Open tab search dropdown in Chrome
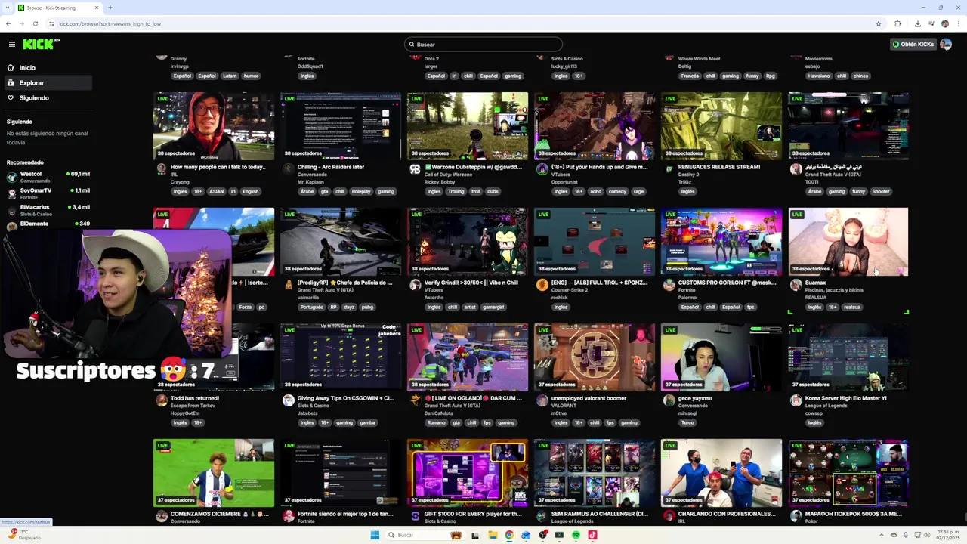This screenshot has width=967, height=544. click(x=8, y=8)
